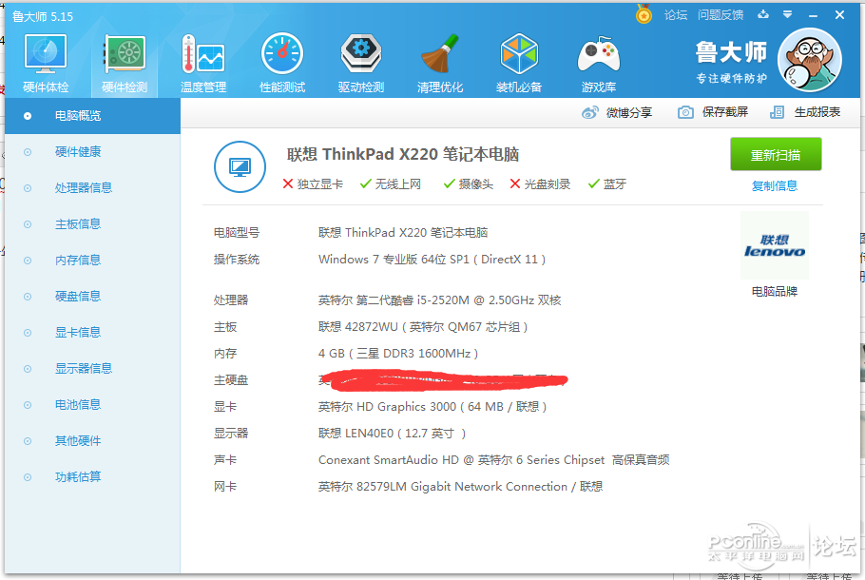
Task: Click the 光盘刻录 red X status
Action: (540, 184)
